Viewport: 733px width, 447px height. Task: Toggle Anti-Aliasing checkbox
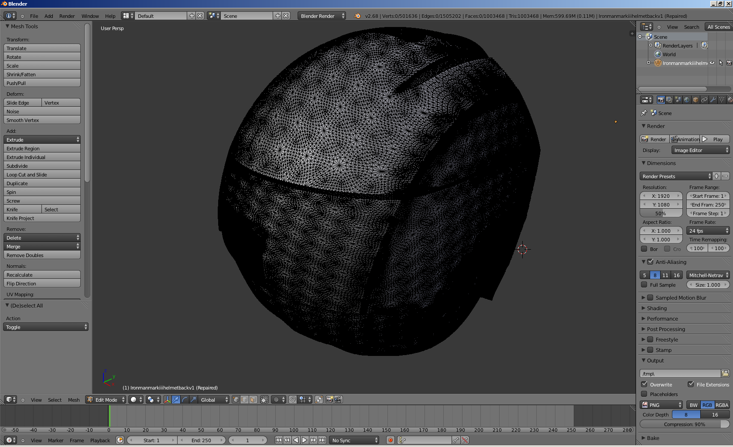pos(650,262)
